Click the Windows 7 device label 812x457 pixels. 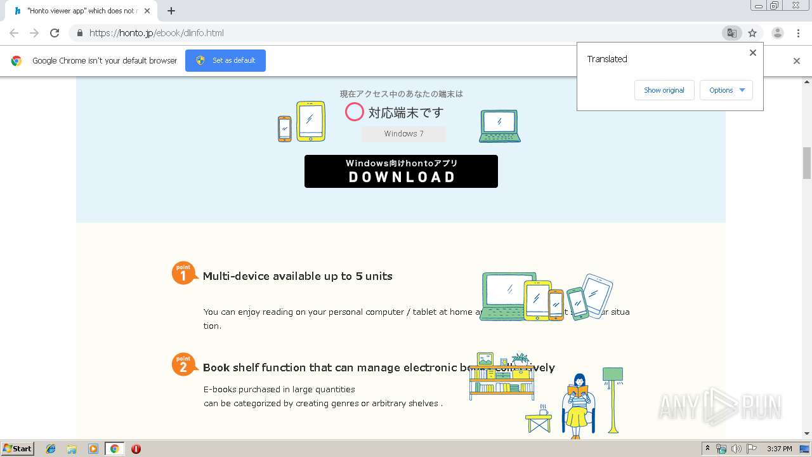click(403, 134)
